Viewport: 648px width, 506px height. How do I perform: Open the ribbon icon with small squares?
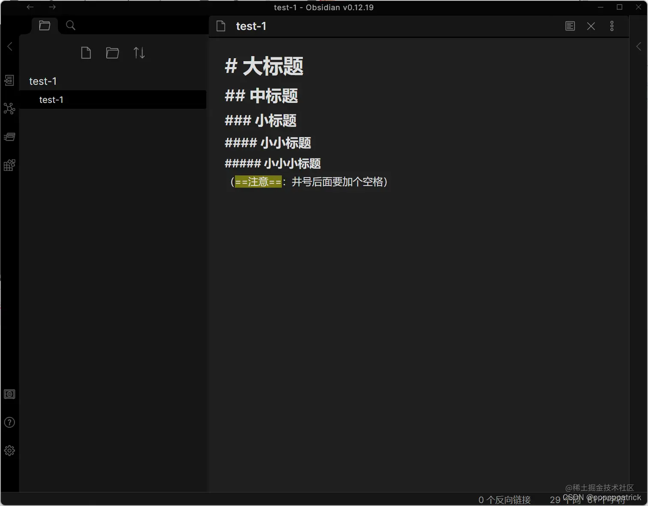click(9, 165)
